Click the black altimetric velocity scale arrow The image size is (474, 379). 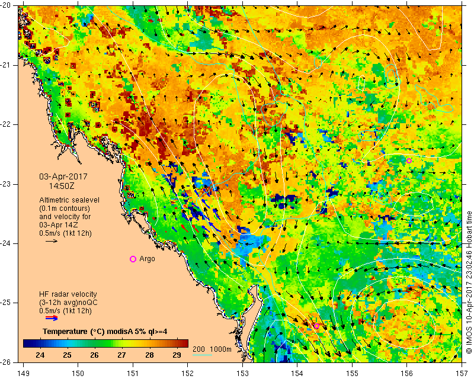(52, 241)
